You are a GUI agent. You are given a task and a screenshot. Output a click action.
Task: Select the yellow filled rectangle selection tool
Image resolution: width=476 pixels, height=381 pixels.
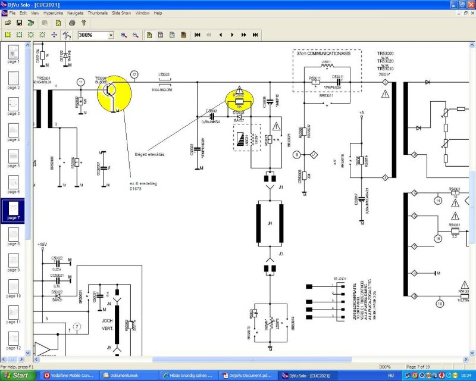point(8,35)
